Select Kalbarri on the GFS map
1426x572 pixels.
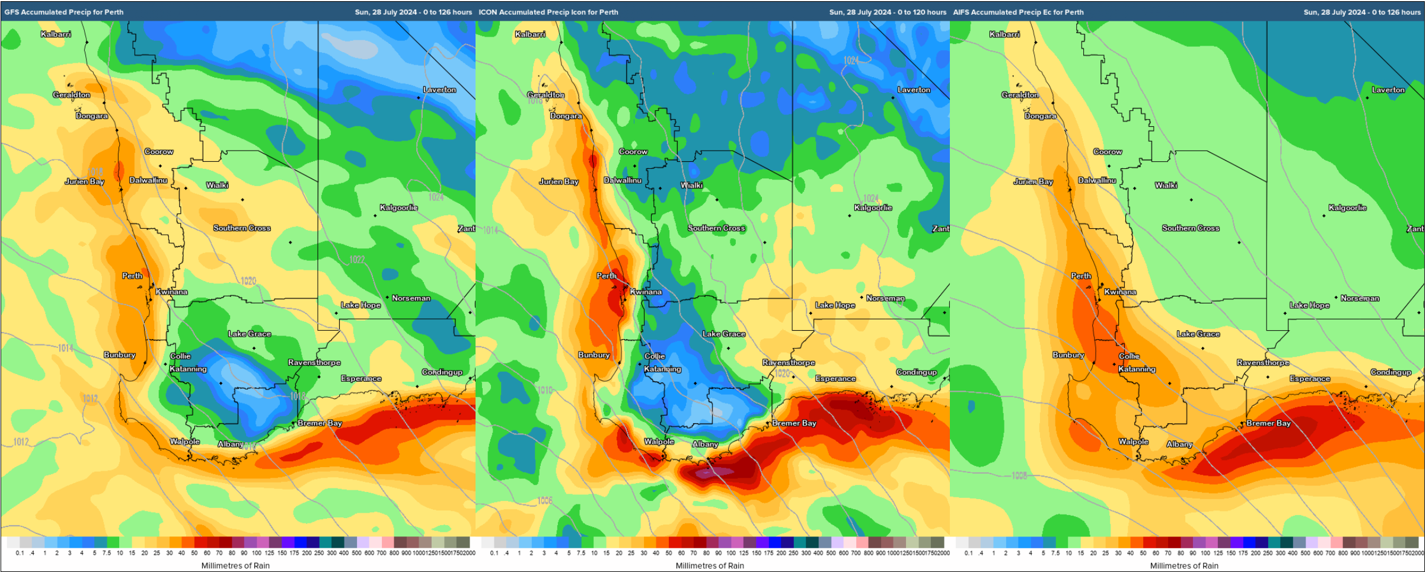[x=56, y=34]
